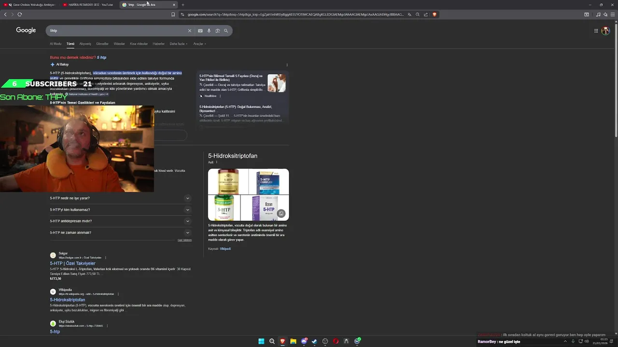618x347 pixels.
Task: Open the "Araçlar" tools dropdown
Action: 199,44
